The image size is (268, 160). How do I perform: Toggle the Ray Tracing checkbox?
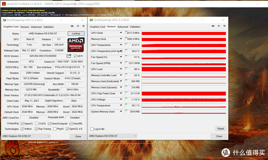coord(36,129)
